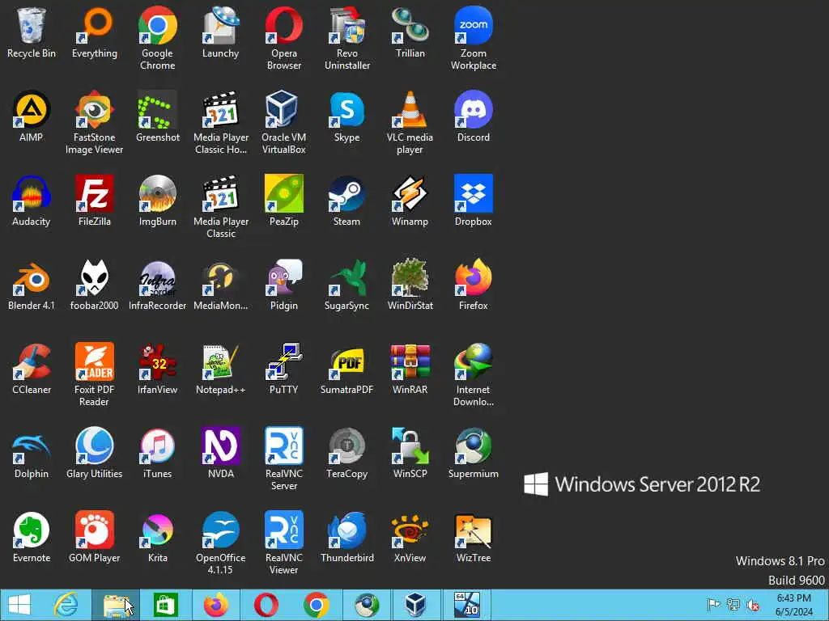
Task: Launch Internet Explorer from the taskbar
Action: [x=66, y=605]
